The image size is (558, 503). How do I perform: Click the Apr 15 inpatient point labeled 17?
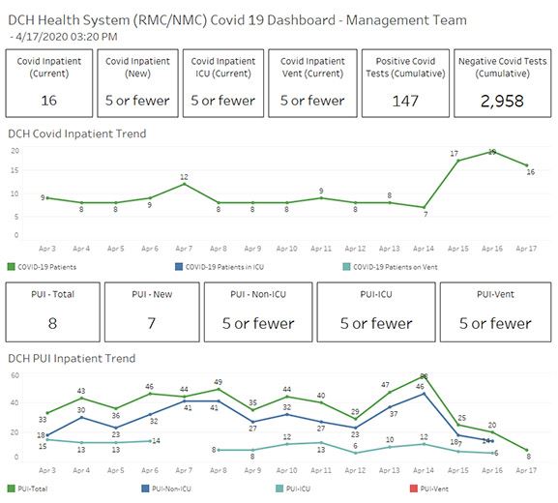pyautogui.click(x=458, y=161)
